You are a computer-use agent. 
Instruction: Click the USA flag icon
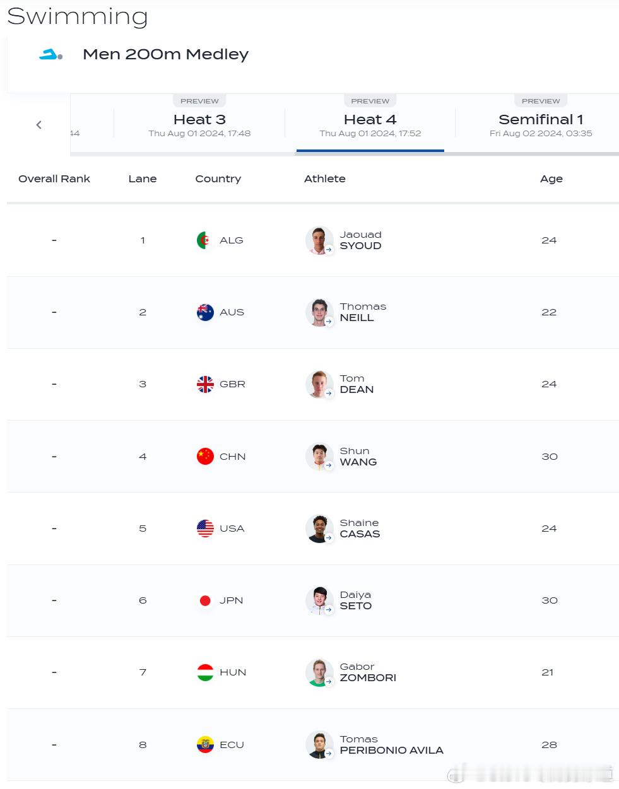[x=205, y=529]
